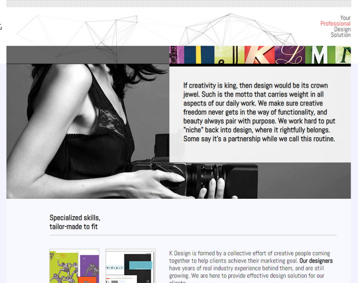Select the blue letter I tile
This screenshot has height=283, width=358.
pos(199,55)
